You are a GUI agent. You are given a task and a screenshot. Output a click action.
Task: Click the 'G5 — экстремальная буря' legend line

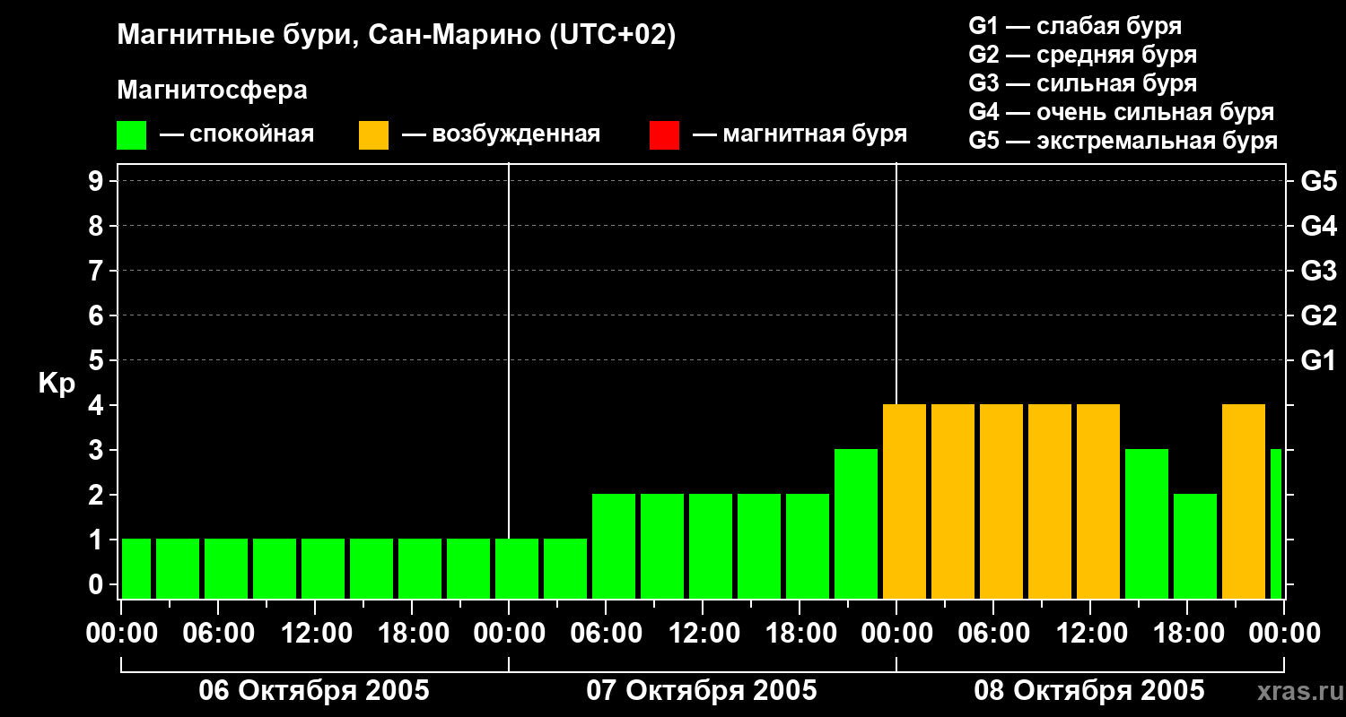point(1123,141)
